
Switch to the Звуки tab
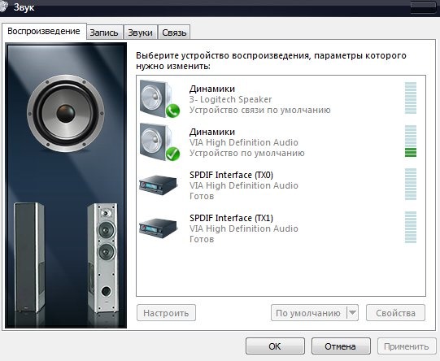(x=140, y=33)
